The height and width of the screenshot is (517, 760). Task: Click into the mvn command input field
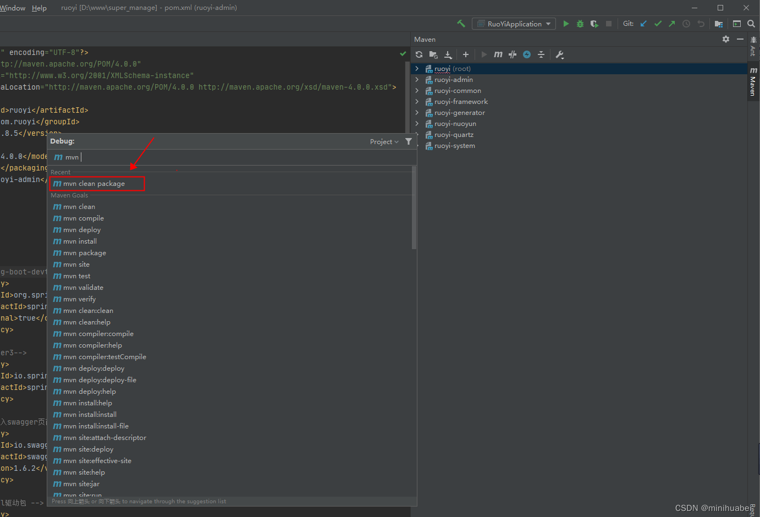[231, 157]
